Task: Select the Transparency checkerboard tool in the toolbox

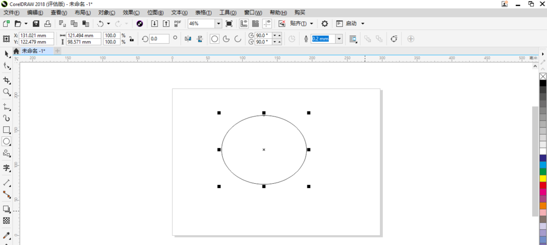Action: click(x=6, y=220)
